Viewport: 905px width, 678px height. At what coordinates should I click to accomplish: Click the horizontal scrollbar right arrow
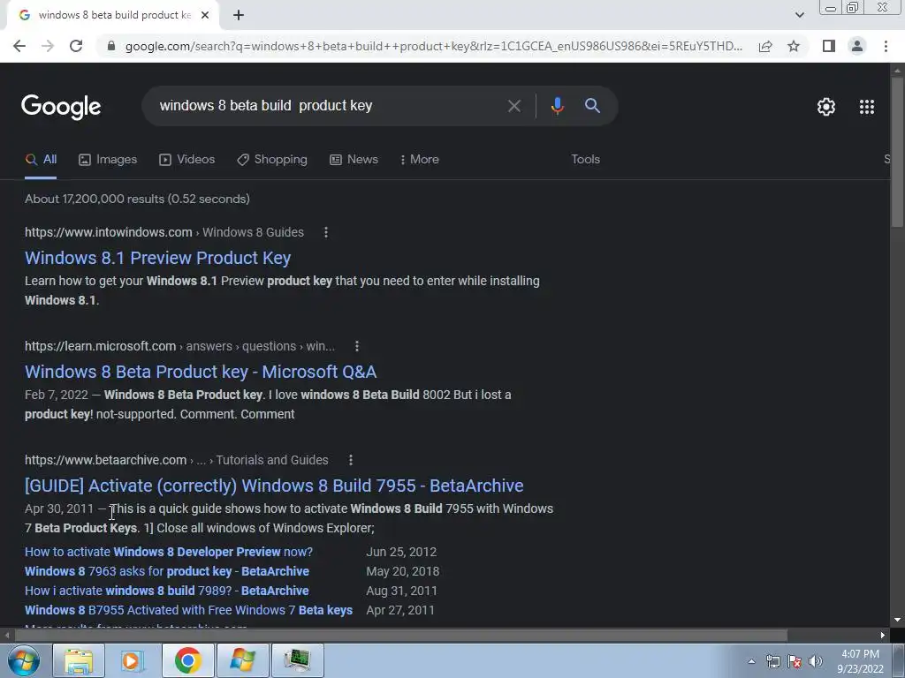point(883,636)
